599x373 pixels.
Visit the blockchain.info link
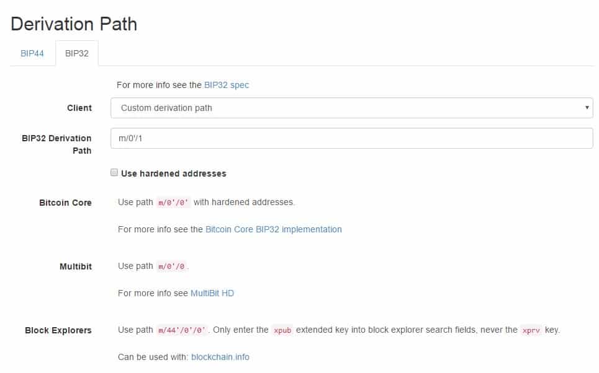[220, 357]
